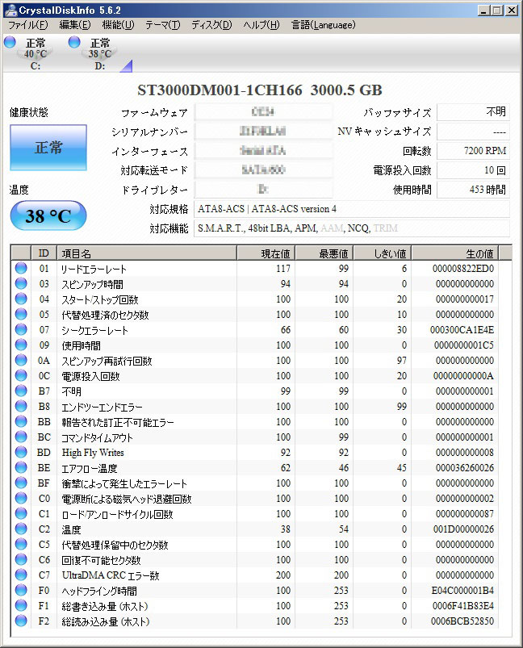Open the 編集(E) menu

[x=75, y=25]
